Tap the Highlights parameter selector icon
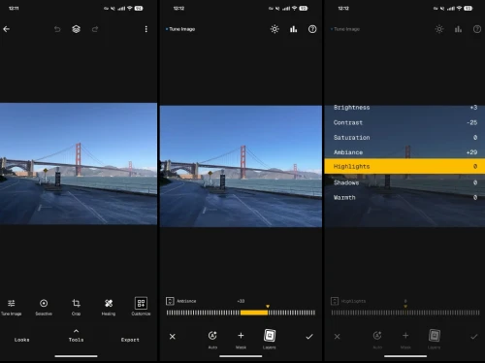 click(x=335, y=301)
